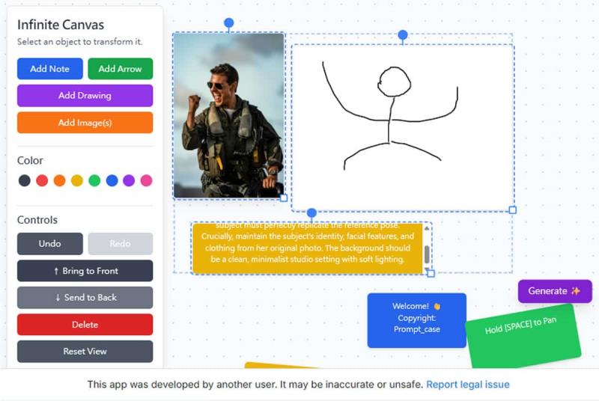This screenshot has width=599, height=401.
Task: Select the dark gray color swatch
Action: pyautogui.click(x=25, y=180)
